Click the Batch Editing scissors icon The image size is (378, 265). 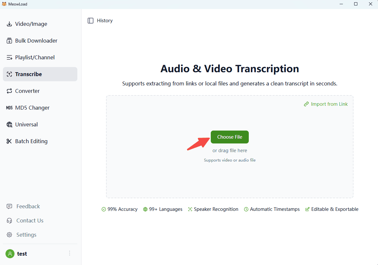[x=9, y=141]
